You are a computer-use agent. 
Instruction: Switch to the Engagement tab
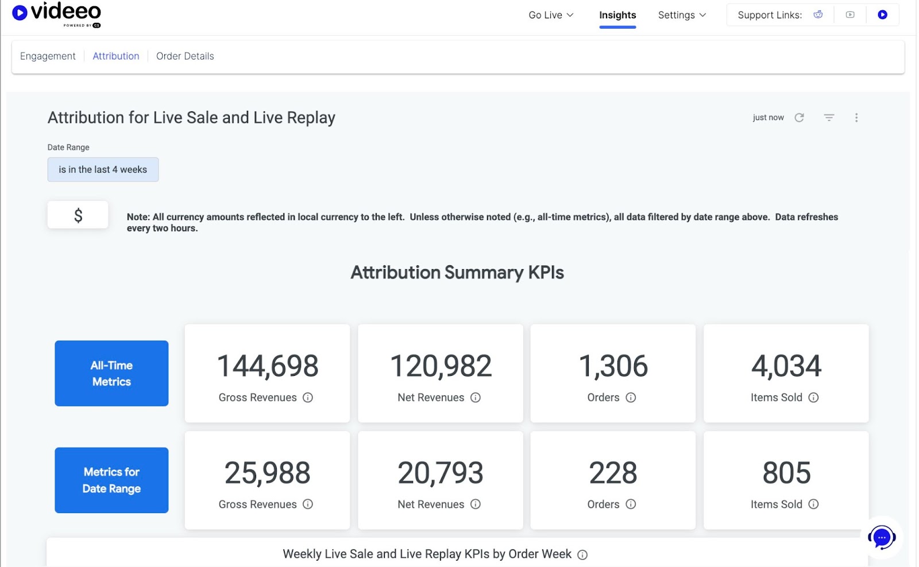click(48, 56)
